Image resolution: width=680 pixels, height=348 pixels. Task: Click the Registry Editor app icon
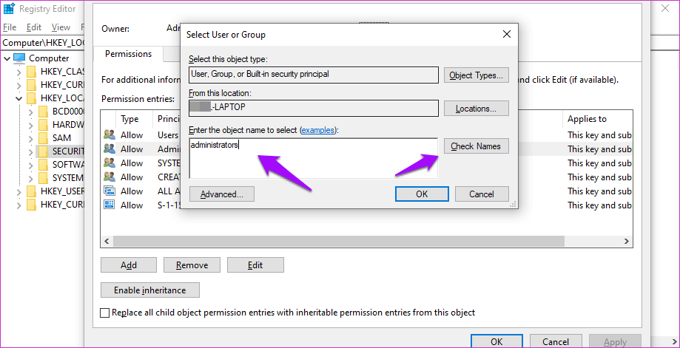coord(9,10)
